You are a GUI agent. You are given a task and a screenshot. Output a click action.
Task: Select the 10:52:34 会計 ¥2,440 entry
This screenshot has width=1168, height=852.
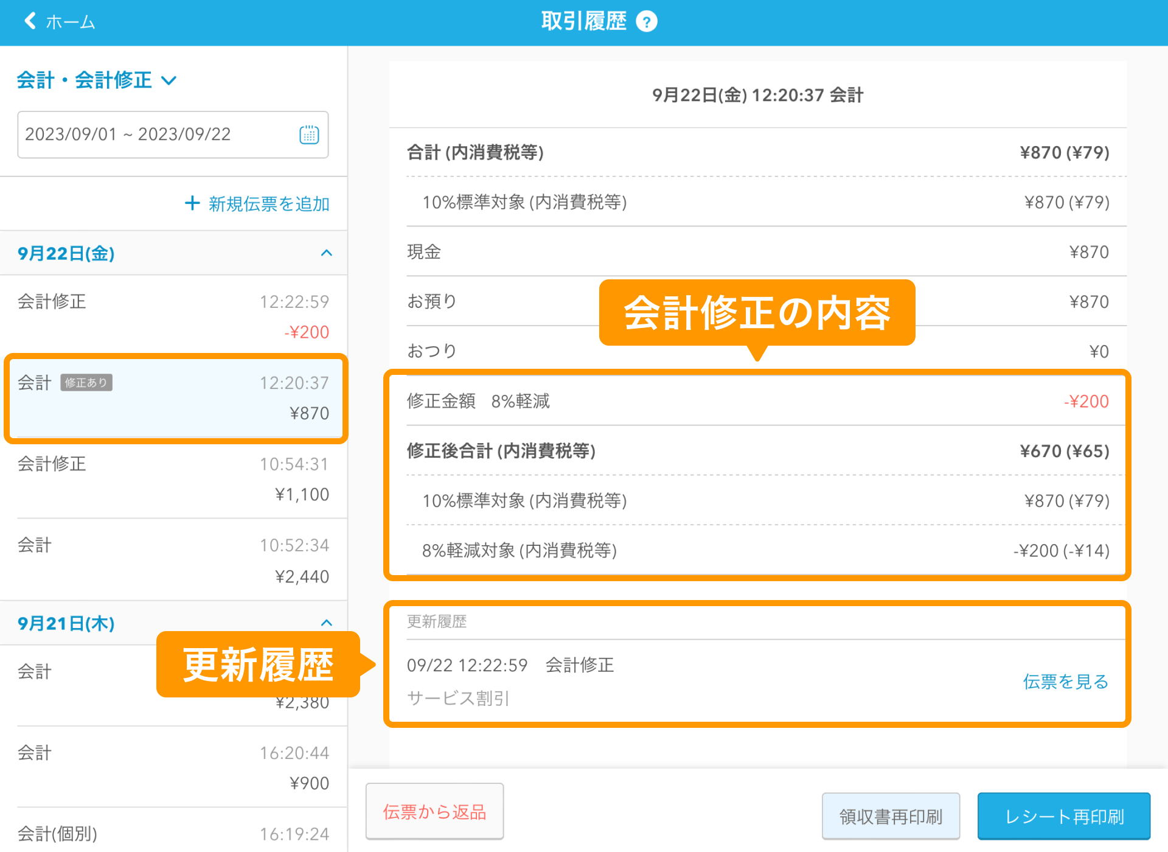coord(173,560)
